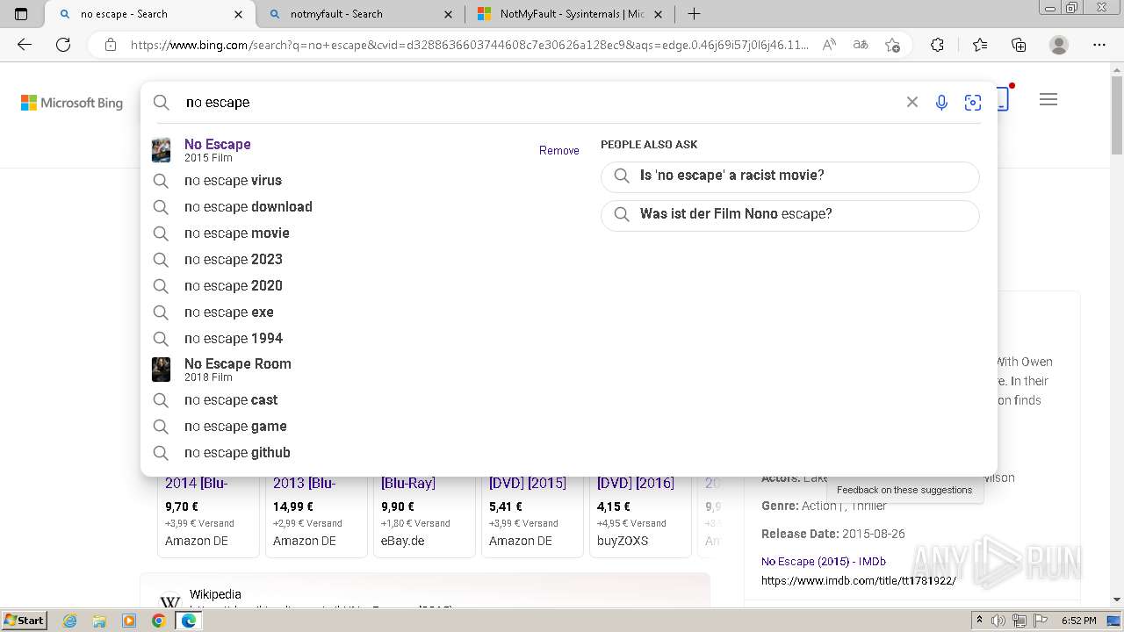The width and height of the screenshot is (1124, 632).
Task: Clear the search box with X
Action: pos(912,102)
